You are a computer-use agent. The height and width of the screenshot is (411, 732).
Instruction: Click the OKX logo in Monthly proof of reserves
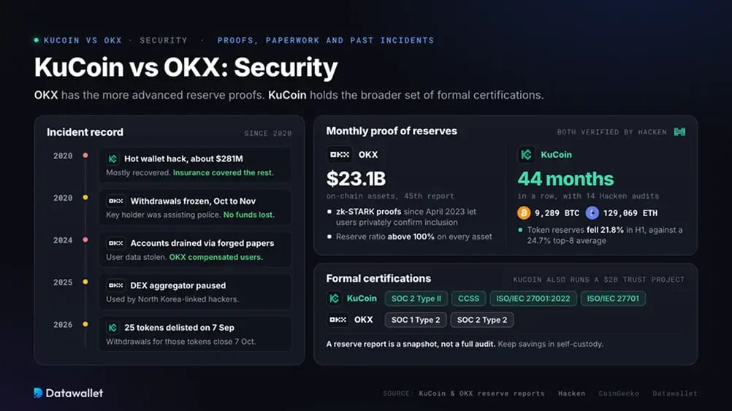(x=340, y=155)
